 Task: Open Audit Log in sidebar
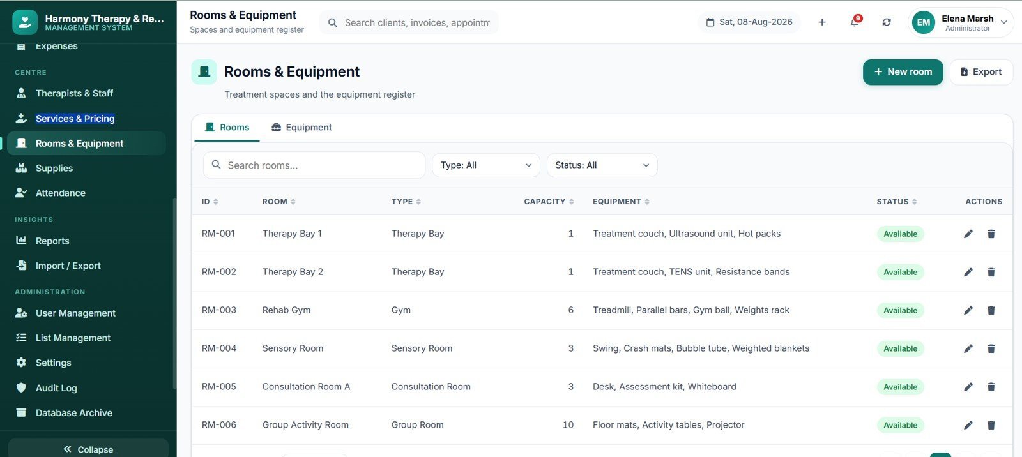[x=86, y=388]
